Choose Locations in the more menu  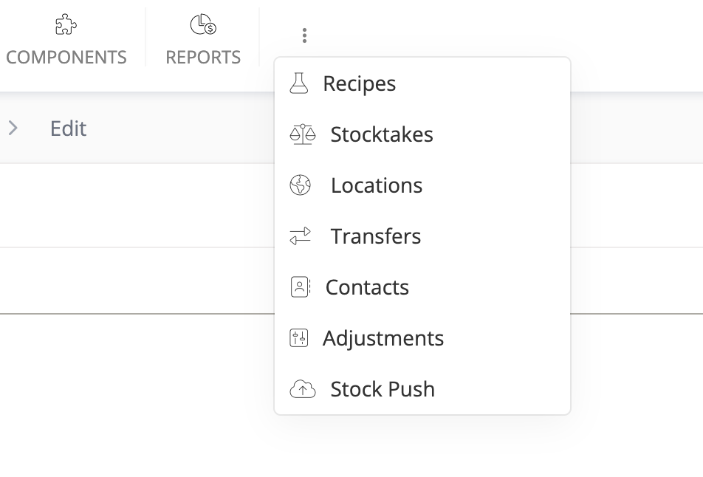coord(377,185)
